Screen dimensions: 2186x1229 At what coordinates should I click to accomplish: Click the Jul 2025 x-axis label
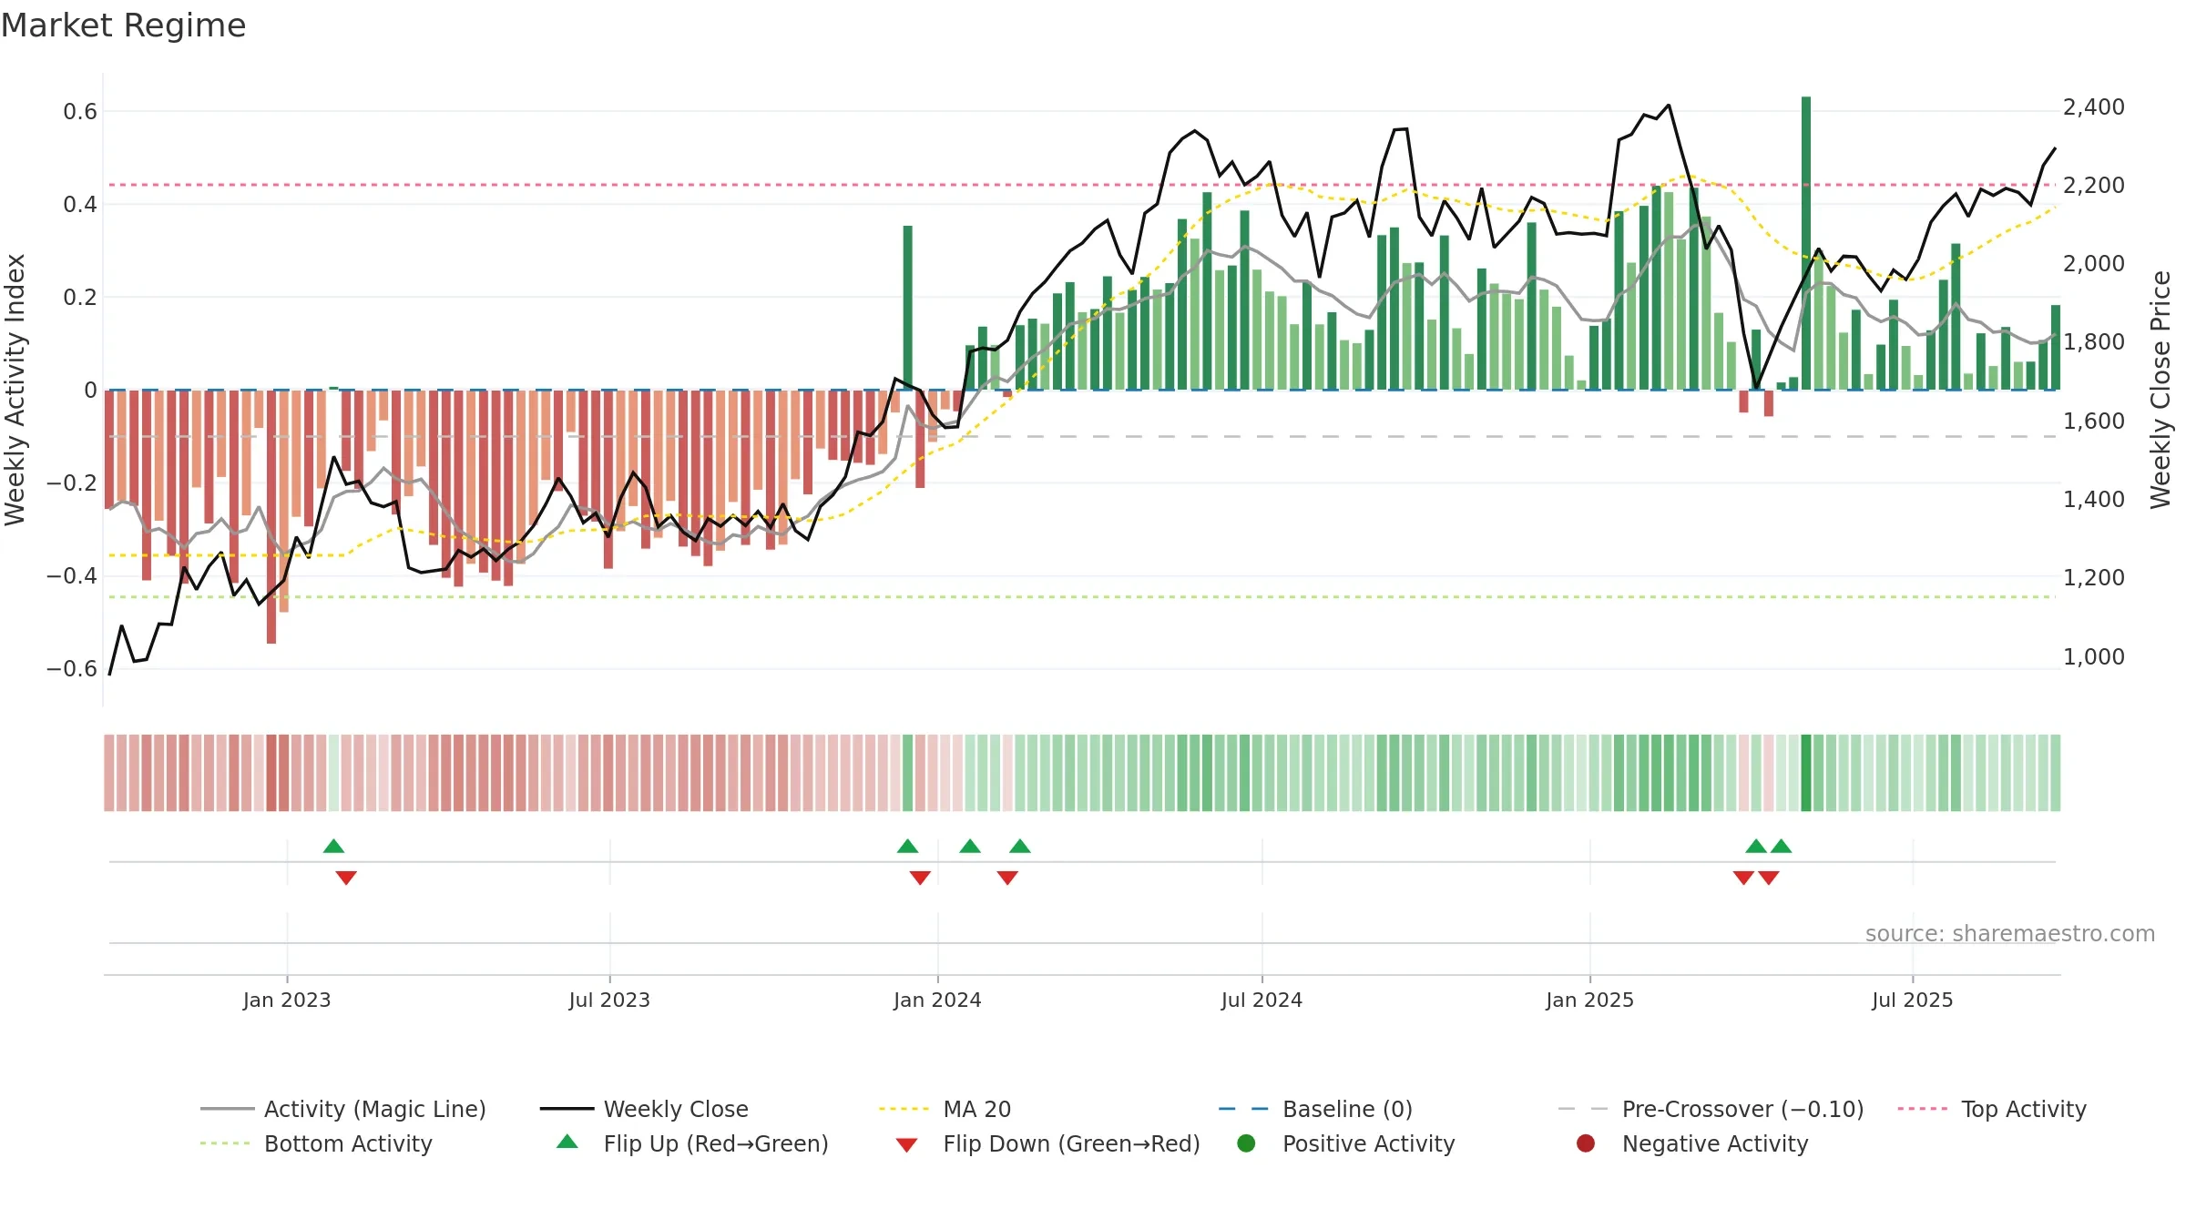pos(1913,1000)
